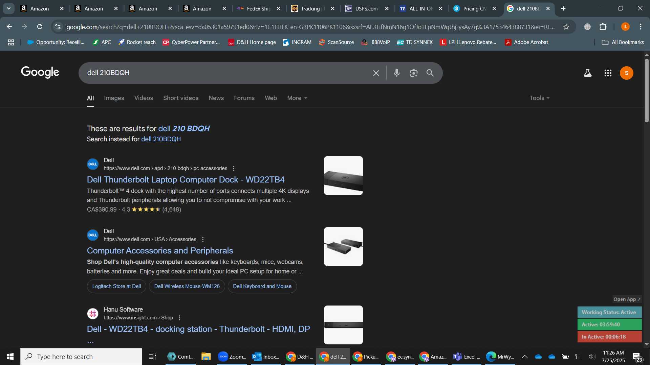650x365 pixels.
Task: Click the Dell accessories result thumbnail
Action: pos(343,246)
